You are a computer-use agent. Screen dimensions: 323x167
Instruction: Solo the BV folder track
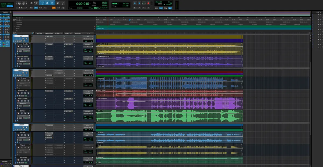(23, 39)
